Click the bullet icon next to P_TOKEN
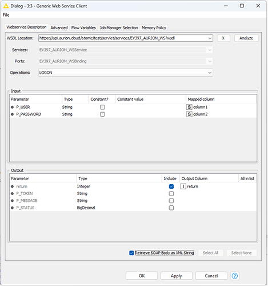Screen dimensions: 268x286 click(13, 193)
